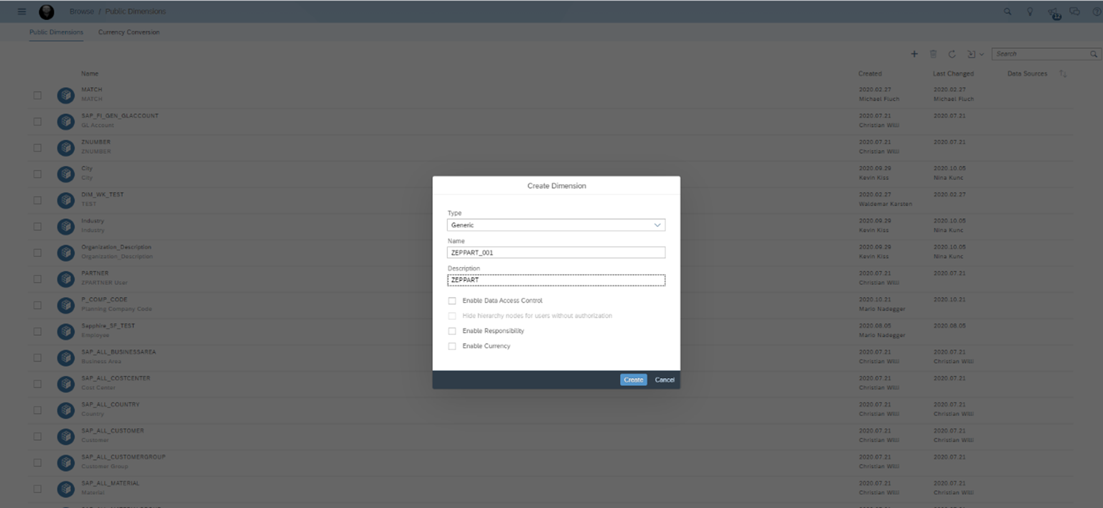Click the City dimension cube icon
1103x508 pixels.
(66, 174)
